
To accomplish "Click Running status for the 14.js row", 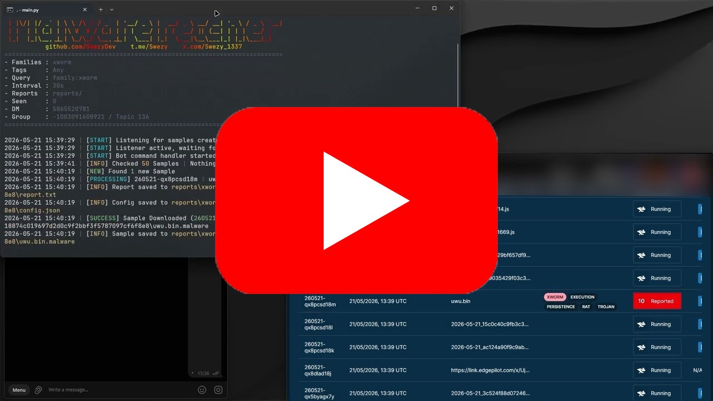I will [657, 209].
